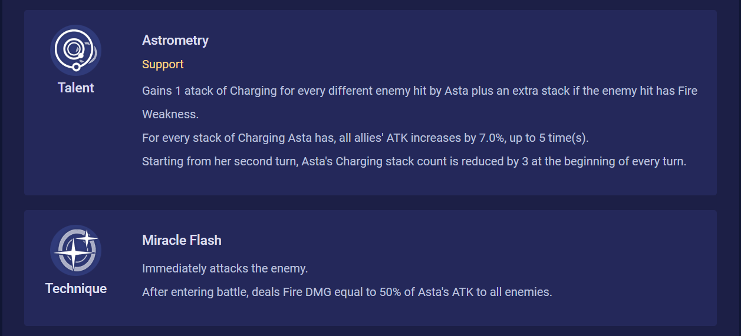Image resolution: width=741 pixels, height=336 pixels.
Task: Click the line about stack count reduction
Action: coord(414,161)
